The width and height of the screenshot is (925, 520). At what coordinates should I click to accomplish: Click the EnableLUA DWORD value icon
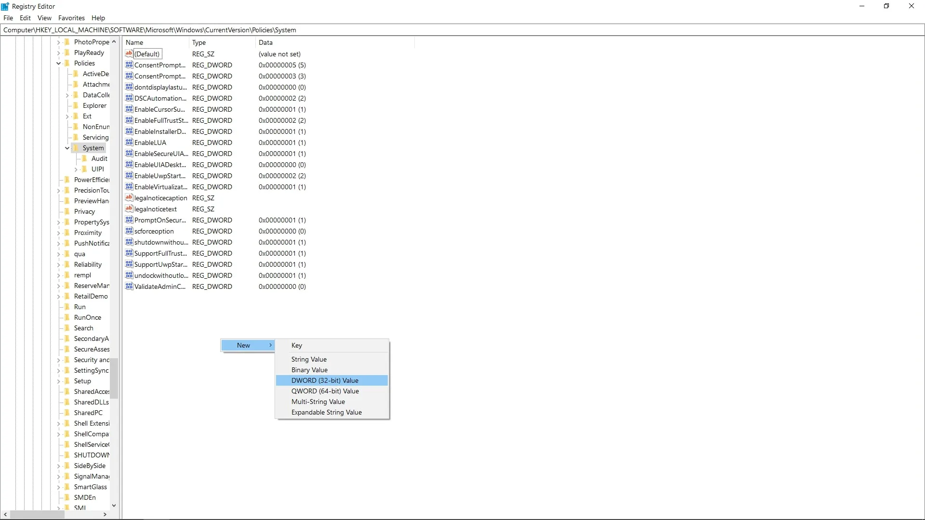coord(129,143)
